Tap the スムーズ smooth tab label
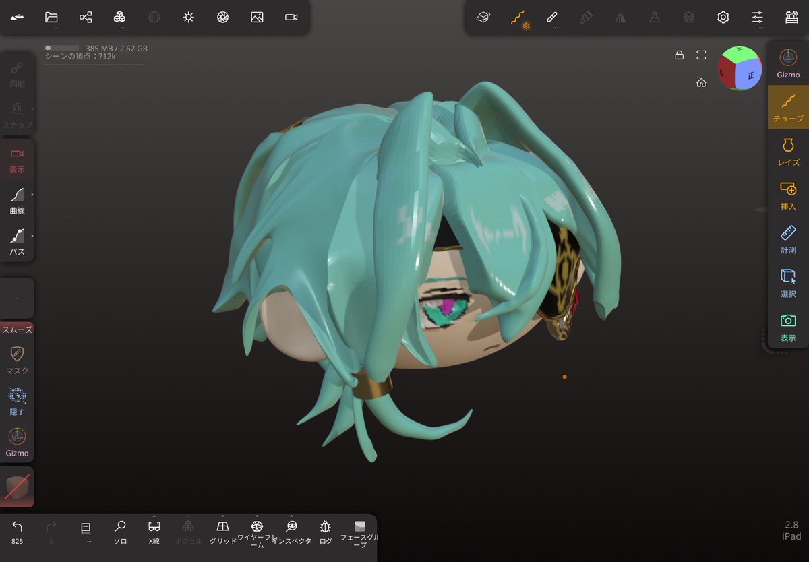Screen dimensions: 809x562 (17, 330)
